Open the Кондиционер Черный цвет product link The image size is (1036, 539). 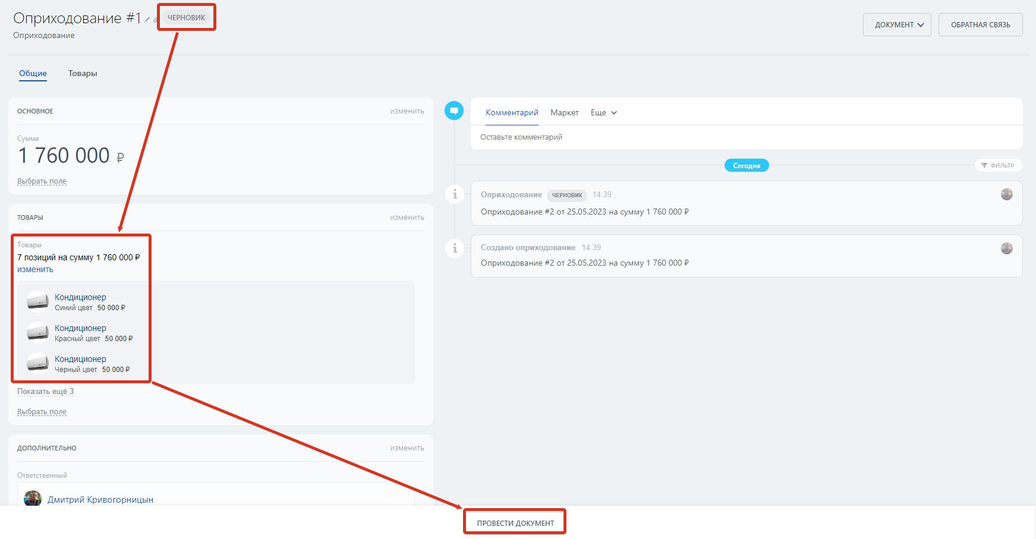pyautogui.click(x=80, y=359)
